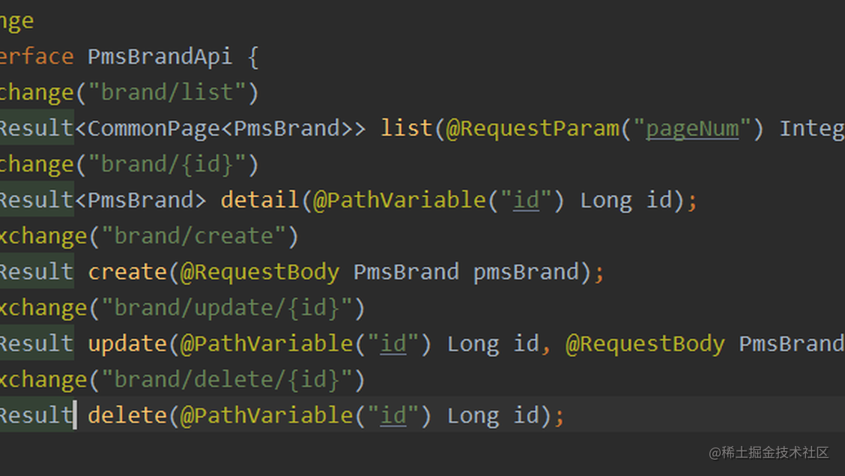The image size is (845, 476).
Task: Click the detail method name
Action: point(260,200)
